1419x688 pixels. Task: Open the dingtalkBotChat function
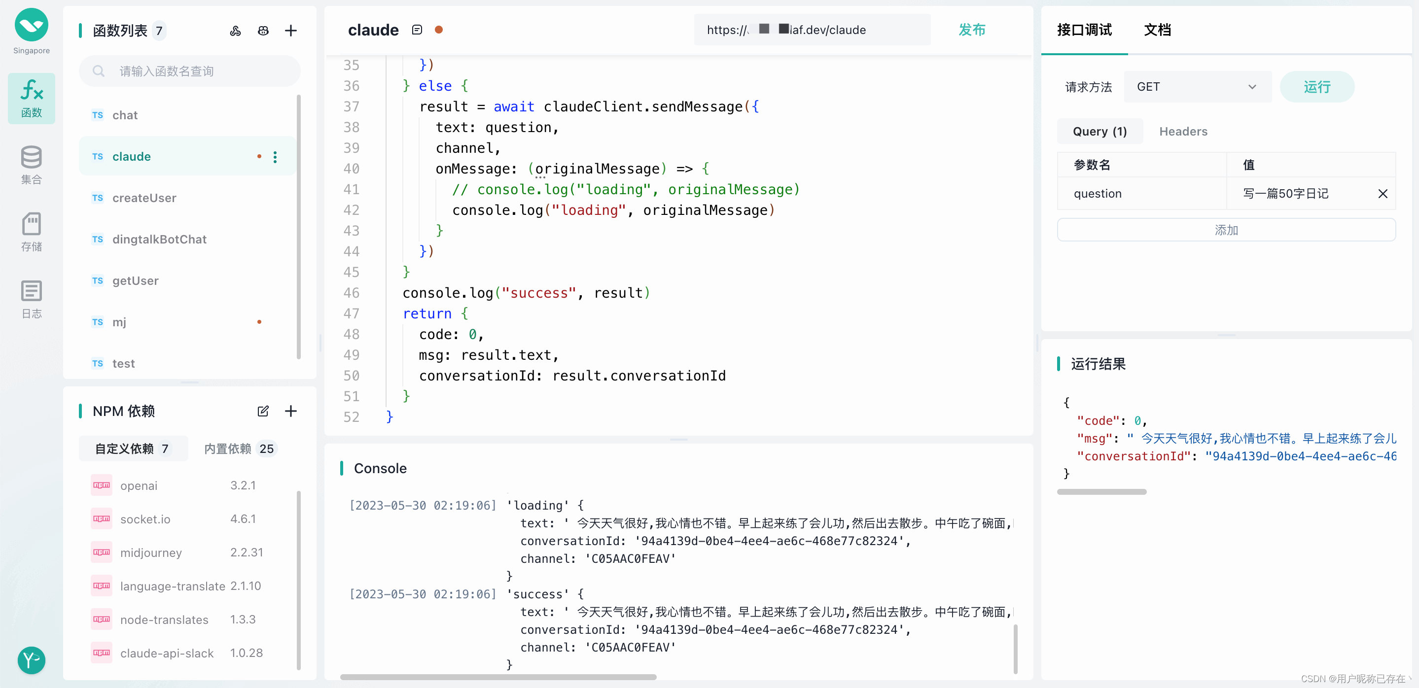187,240
